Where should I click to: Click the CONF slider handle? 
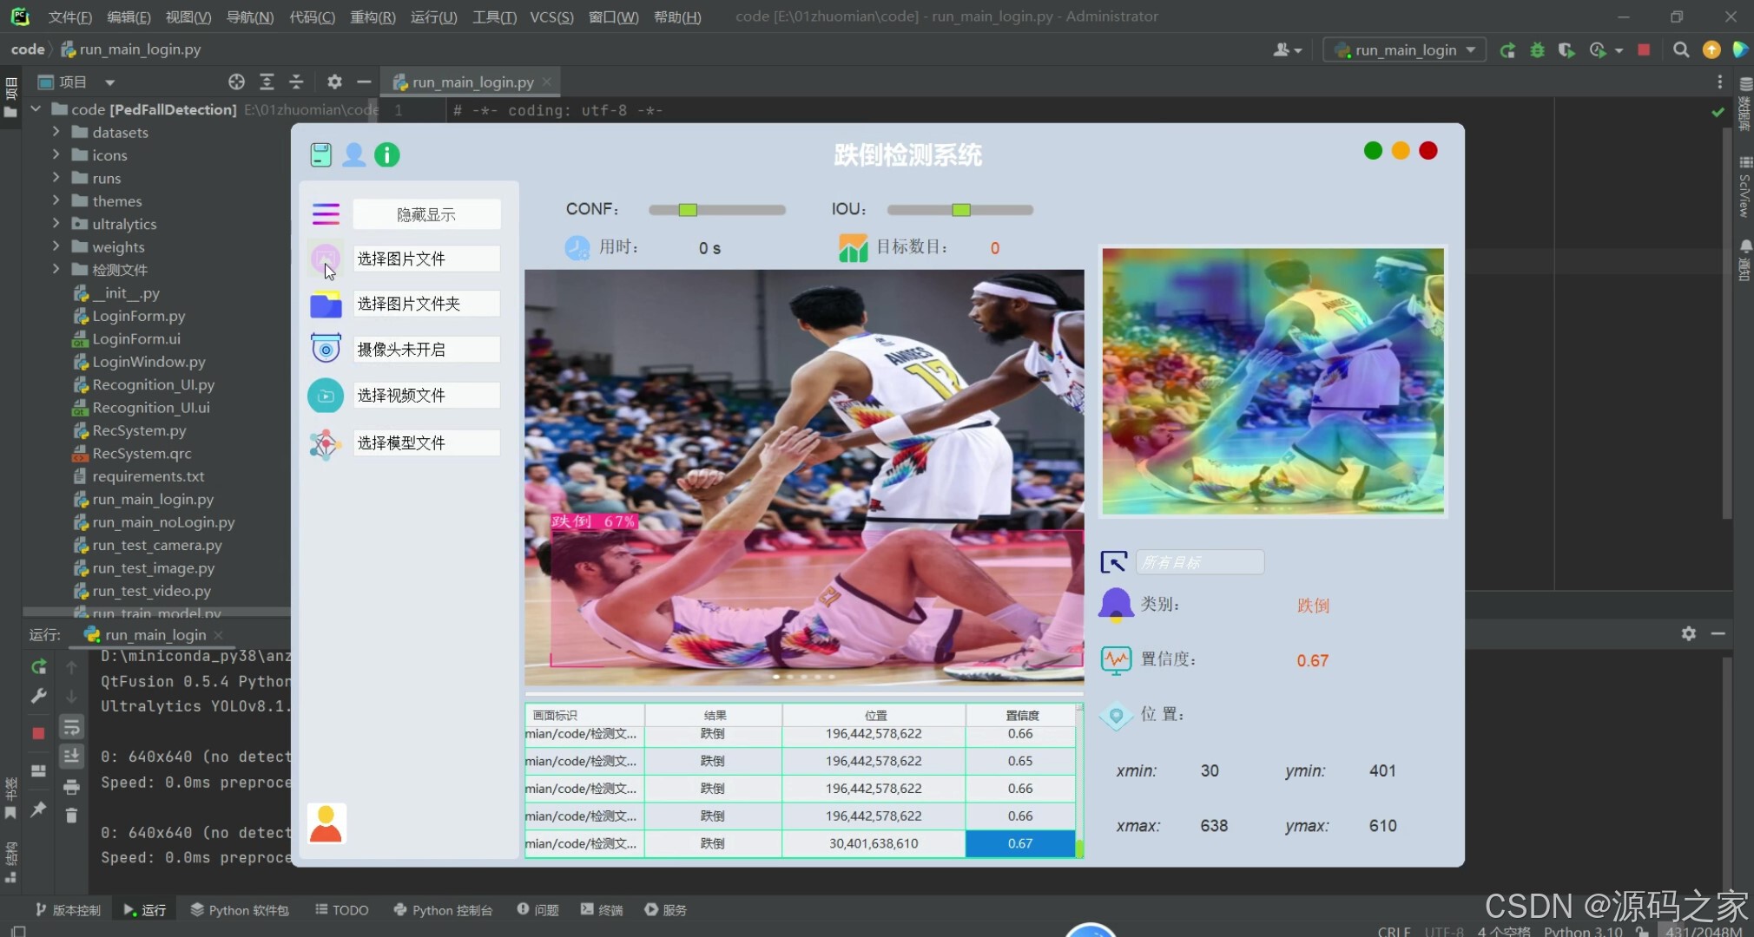click(x=688, y=210)
